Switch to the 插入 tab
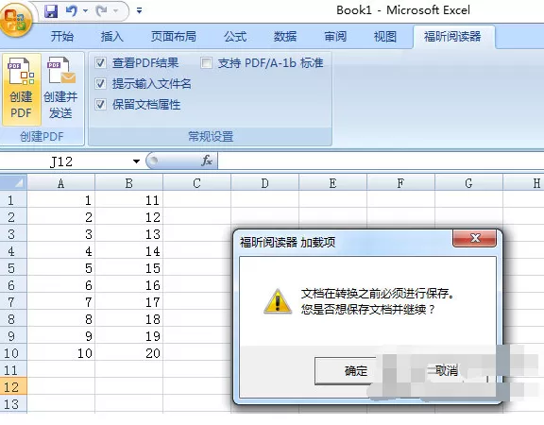This screenshot has height=425, width=544. coord(111,37)
